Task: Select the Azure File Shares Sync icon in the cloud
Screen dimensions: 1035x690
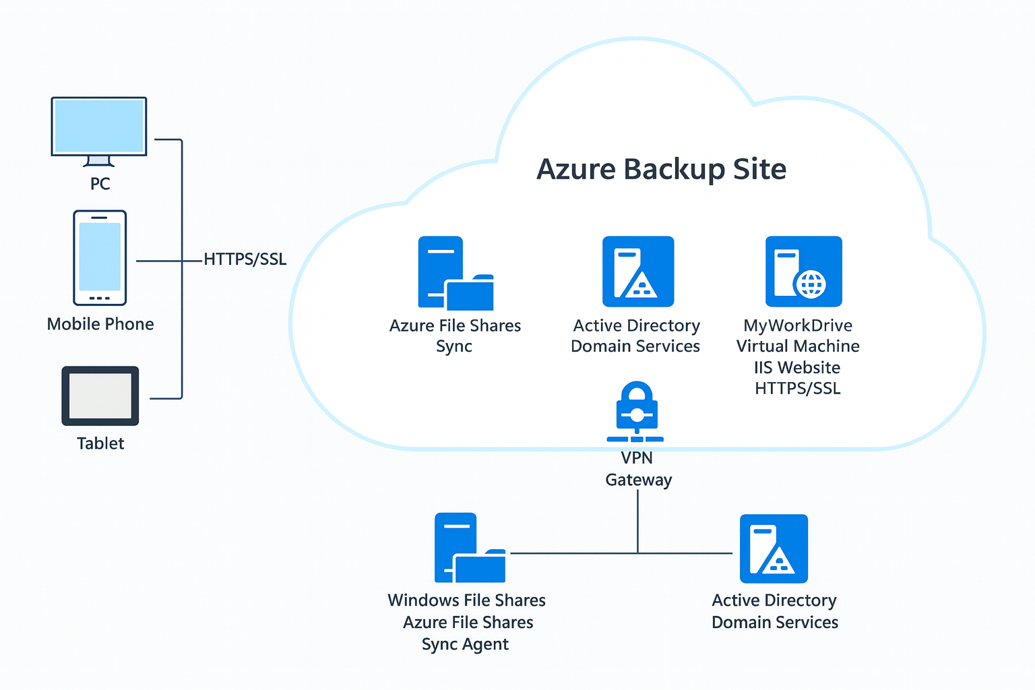Action: click(x=456, y=273)
